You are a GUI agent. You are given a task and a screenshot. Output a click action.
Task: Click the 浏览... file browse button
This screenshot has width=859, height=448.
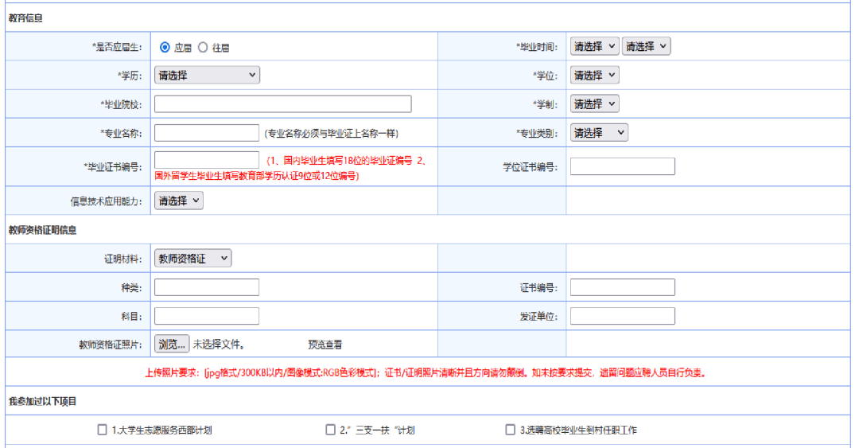point(172,344)
